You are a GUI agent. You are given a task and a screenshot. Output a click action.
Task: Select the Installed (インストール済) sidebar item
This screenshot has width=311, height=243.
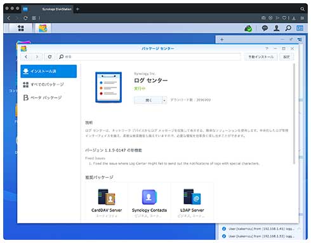[49, 71]
